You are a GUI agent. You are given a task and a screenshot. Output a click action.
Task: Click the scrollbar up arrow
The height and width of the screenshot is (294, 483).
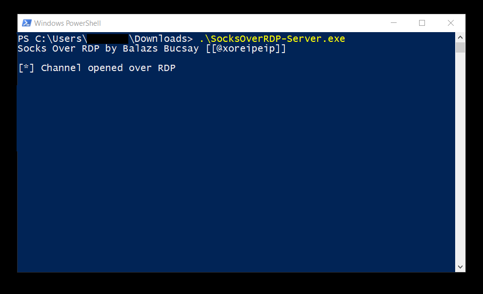tap(460, 37)
